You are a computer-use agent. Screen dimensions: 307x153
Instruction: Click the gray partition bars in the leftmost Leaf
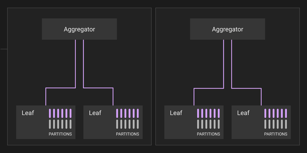click(x=60, y=124)
